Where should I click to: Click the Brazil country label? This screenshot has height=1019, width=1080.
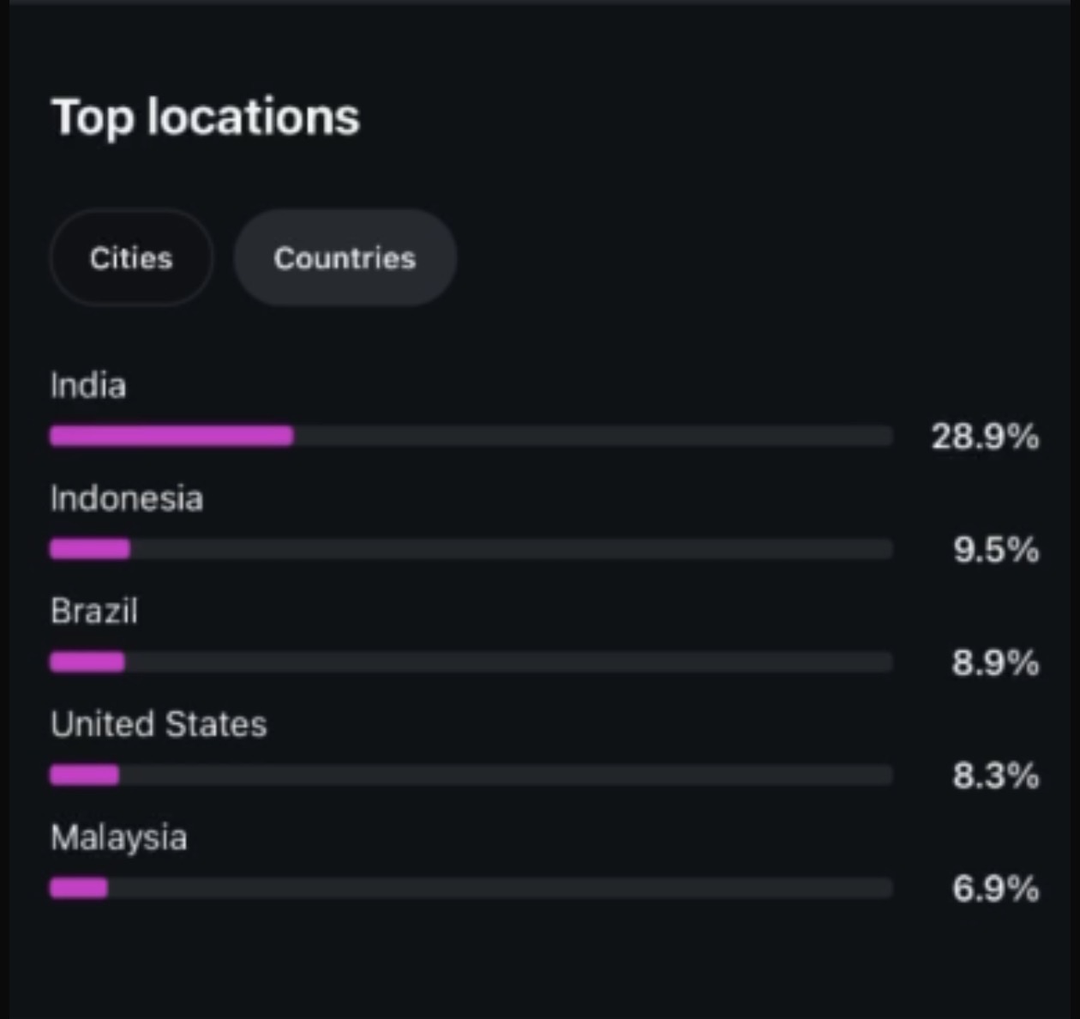[x=94, y=612]
